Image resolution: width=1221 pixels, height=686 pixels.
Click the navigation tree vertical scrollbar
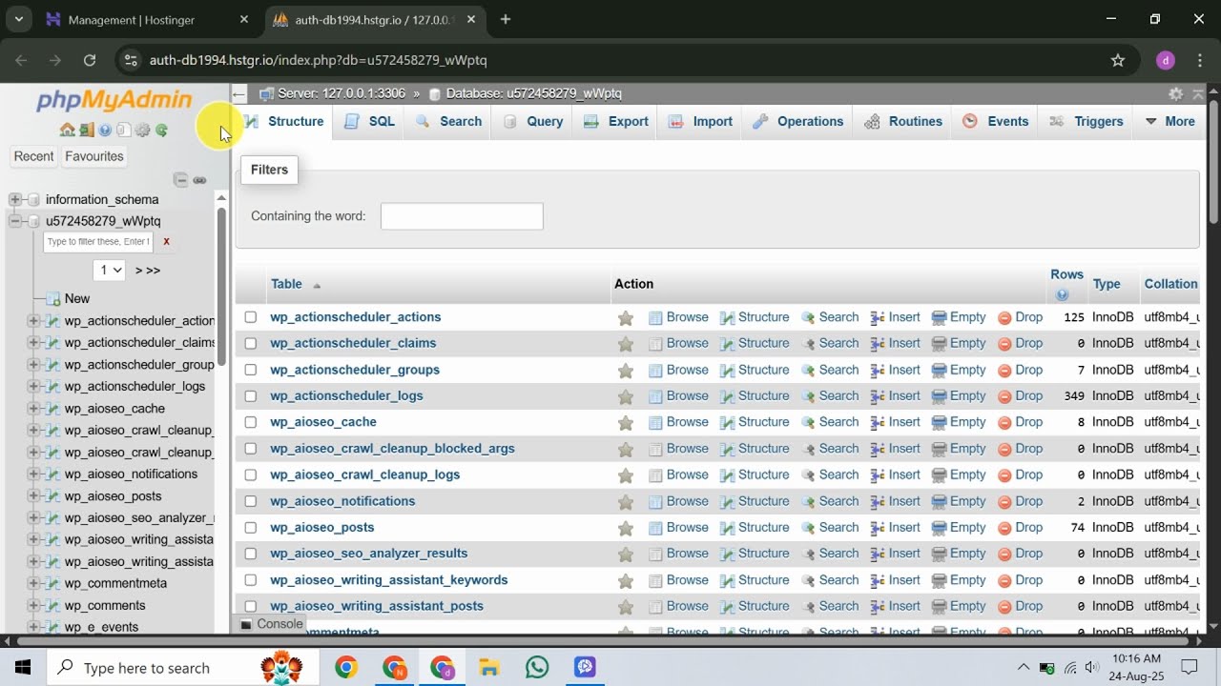point(221,286)
